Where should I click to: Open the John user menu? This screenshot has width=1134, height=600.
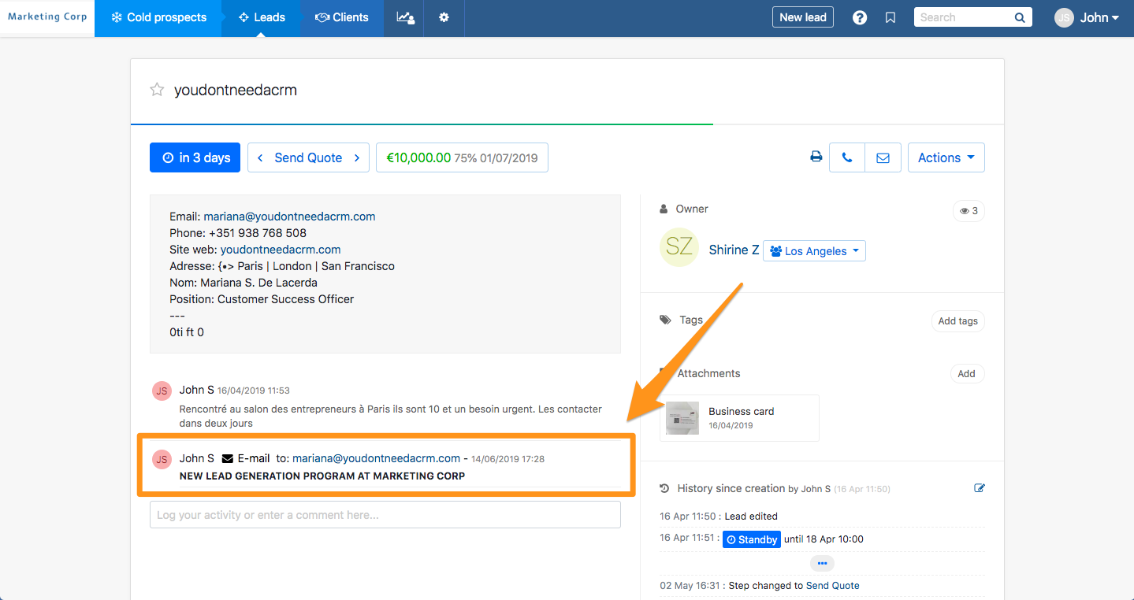tap(1088, 17)
